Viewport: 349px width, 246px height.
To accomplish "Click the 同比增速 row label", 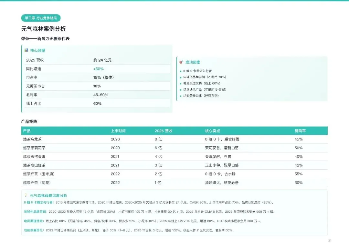I will pos(34,69).
